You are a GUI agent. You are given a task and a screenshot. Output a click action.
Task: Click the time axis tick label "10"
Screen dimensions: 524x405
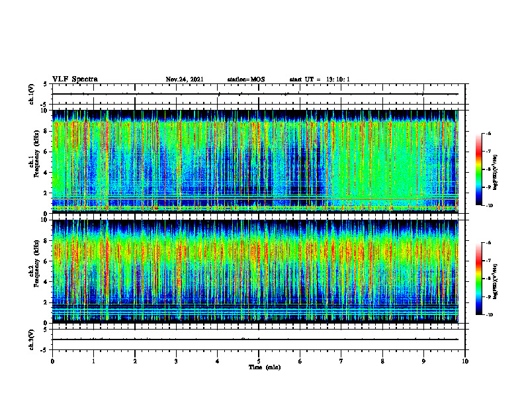pyautogui.click(x=465, y=361)
